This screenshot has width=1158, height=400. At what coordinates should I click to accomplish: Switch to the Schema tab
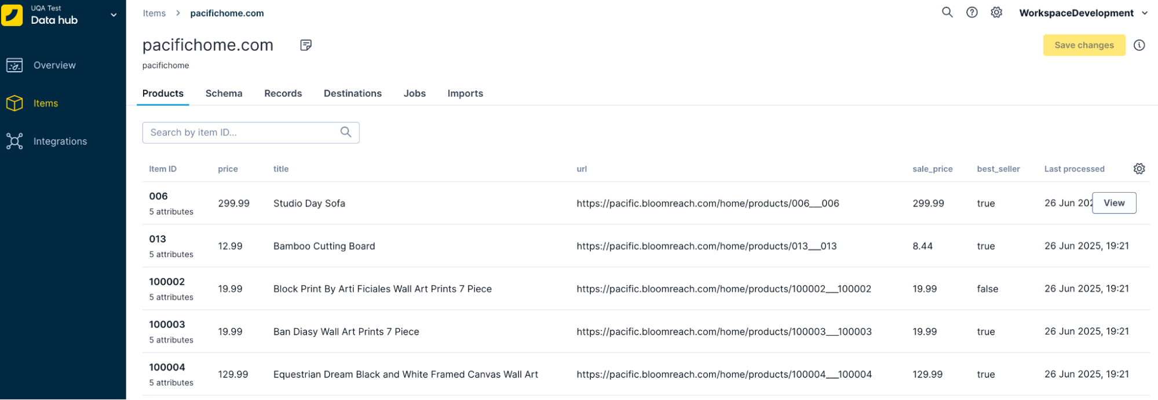point(224,93)
